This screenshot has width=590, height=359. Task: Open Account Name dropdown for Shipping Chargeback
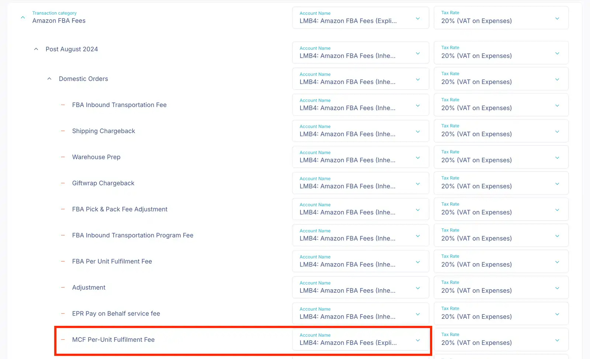pos(361,131)
